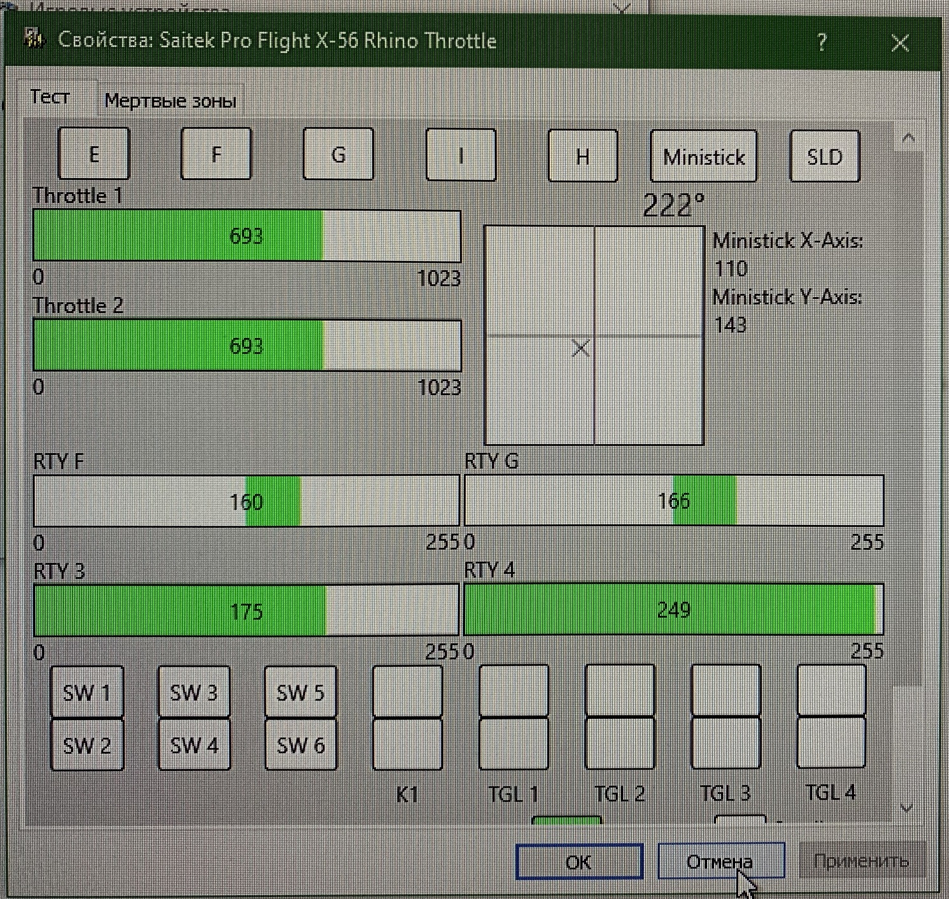Click the lower K1 indicator box
The width and height of the screenshot is (949, 899).
(x=407, y=744)
